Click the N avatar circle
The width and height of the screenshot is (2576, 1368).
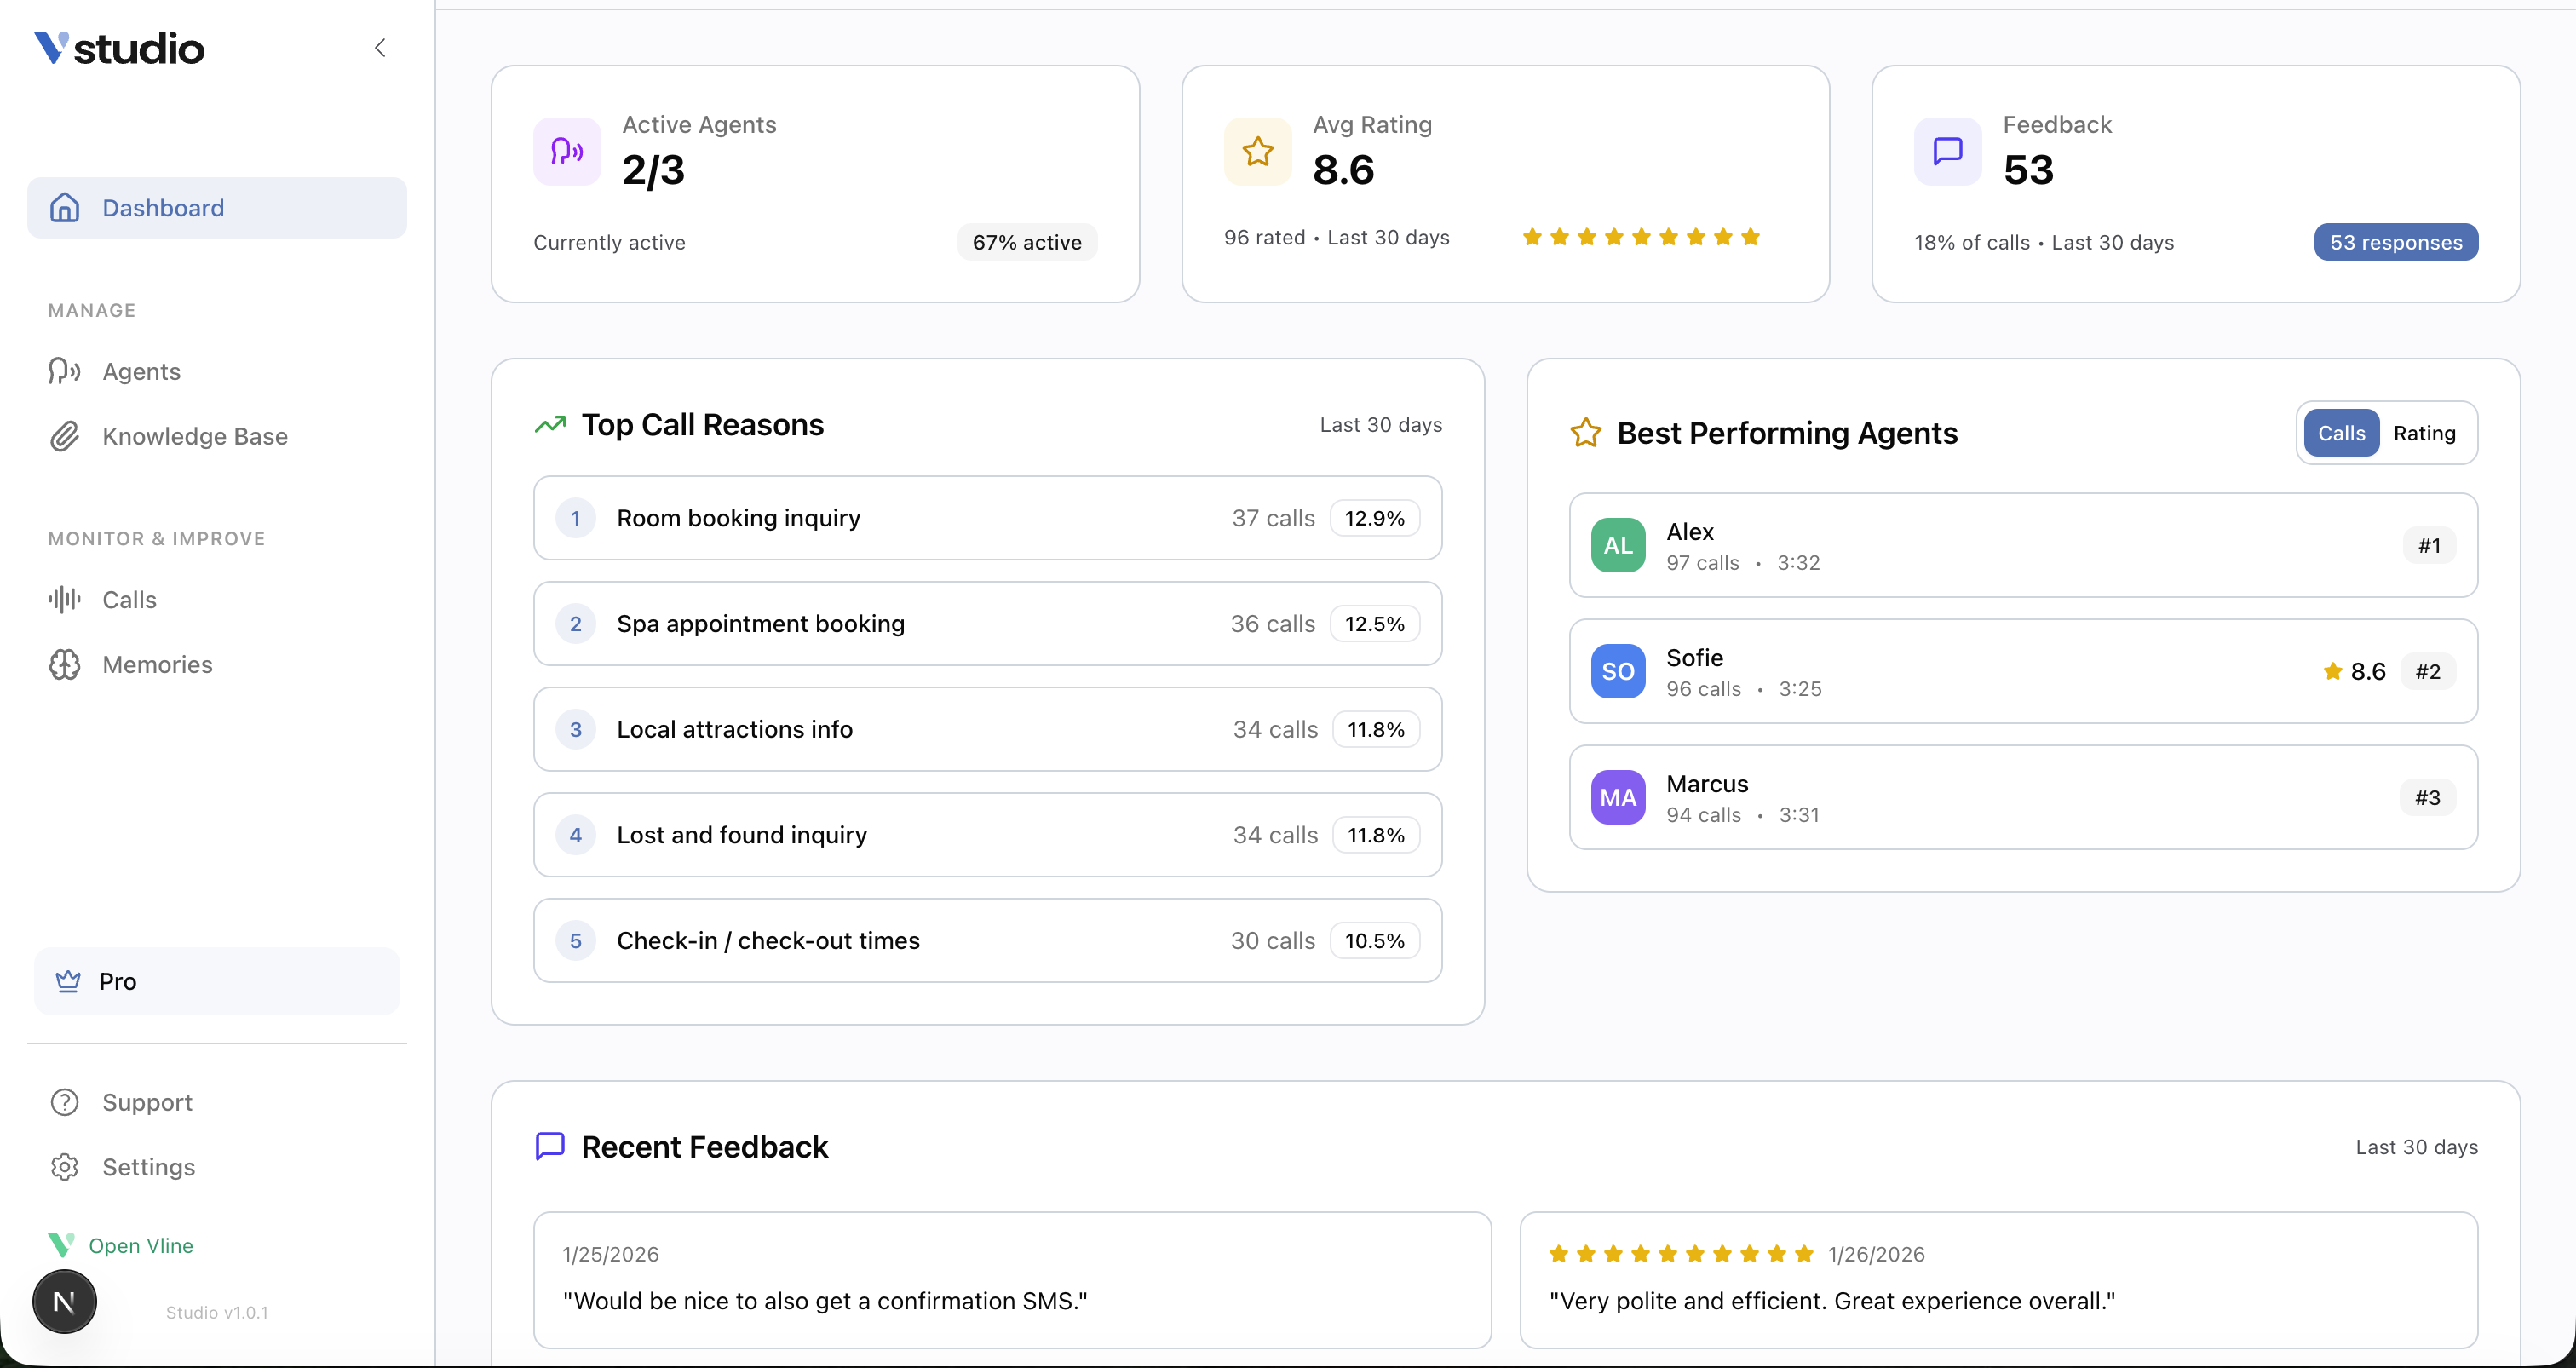64,1301
